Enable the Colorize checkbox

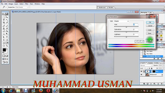(x=146, y=40)
